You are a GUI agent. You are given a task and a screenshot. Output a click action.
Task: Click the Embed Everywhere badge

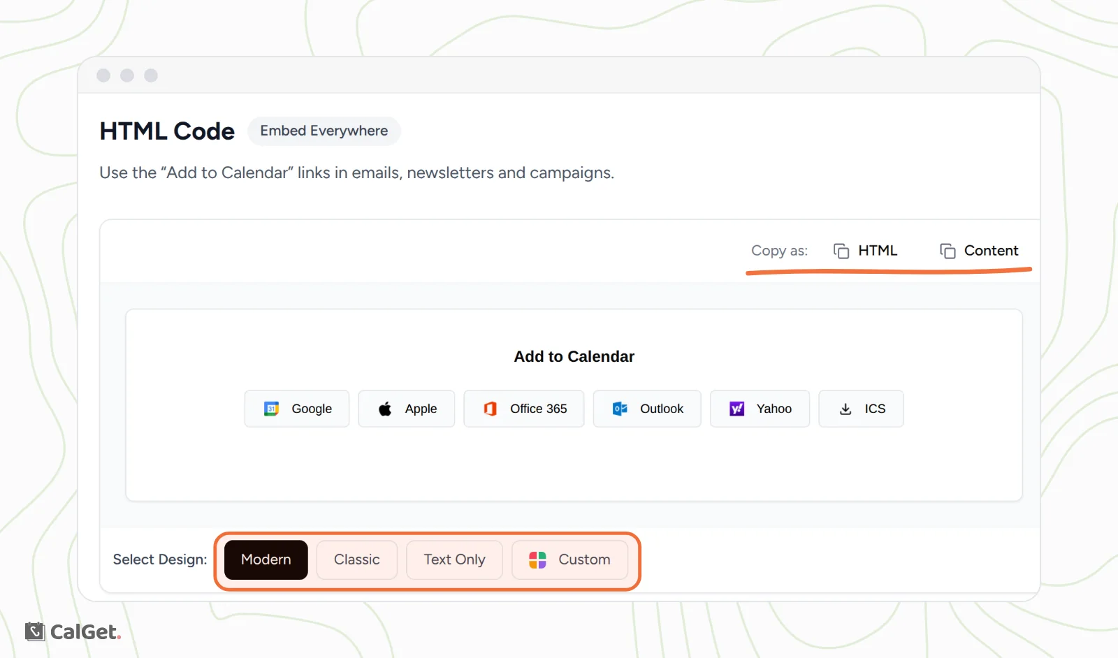click(x=324, y=131)
